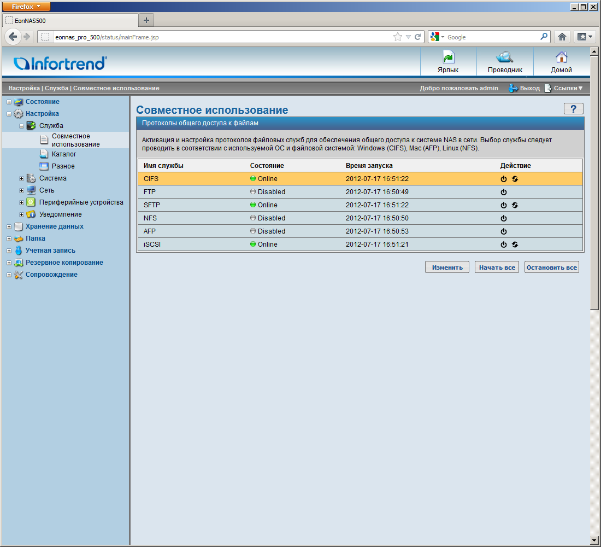Select the CIFS service row name

tap(151, 179)
